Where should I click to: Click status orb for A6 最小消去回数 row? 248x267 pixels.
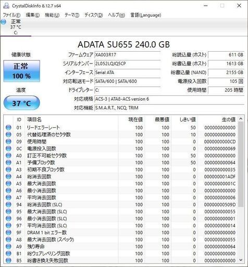pos(8,190)
